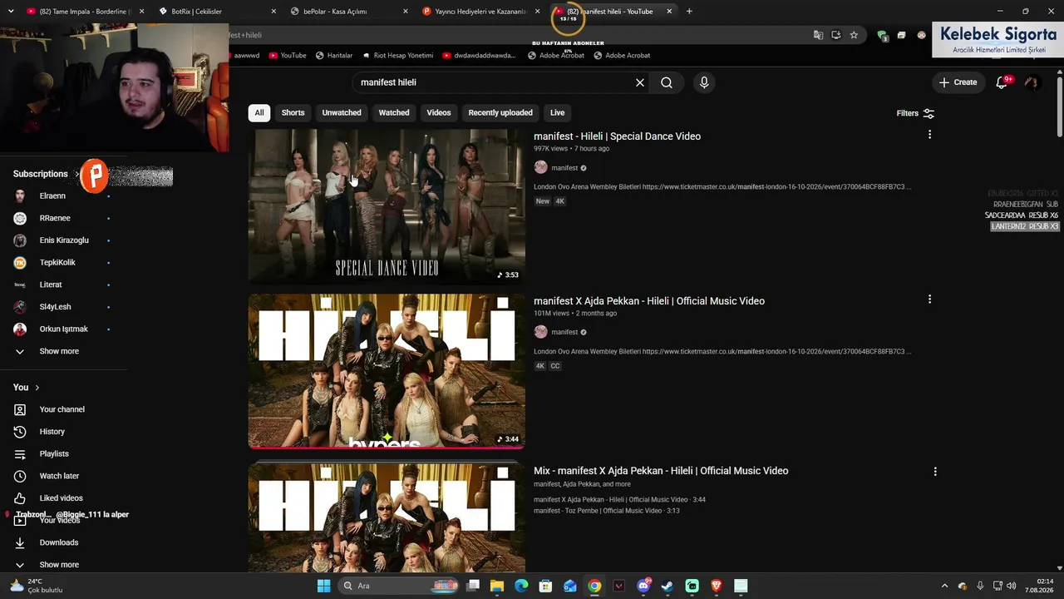Open the YouTube bookmark in bookmarks bar
Screen dimensions: 1064x599
pyautogui.click(x=288, y=56)
